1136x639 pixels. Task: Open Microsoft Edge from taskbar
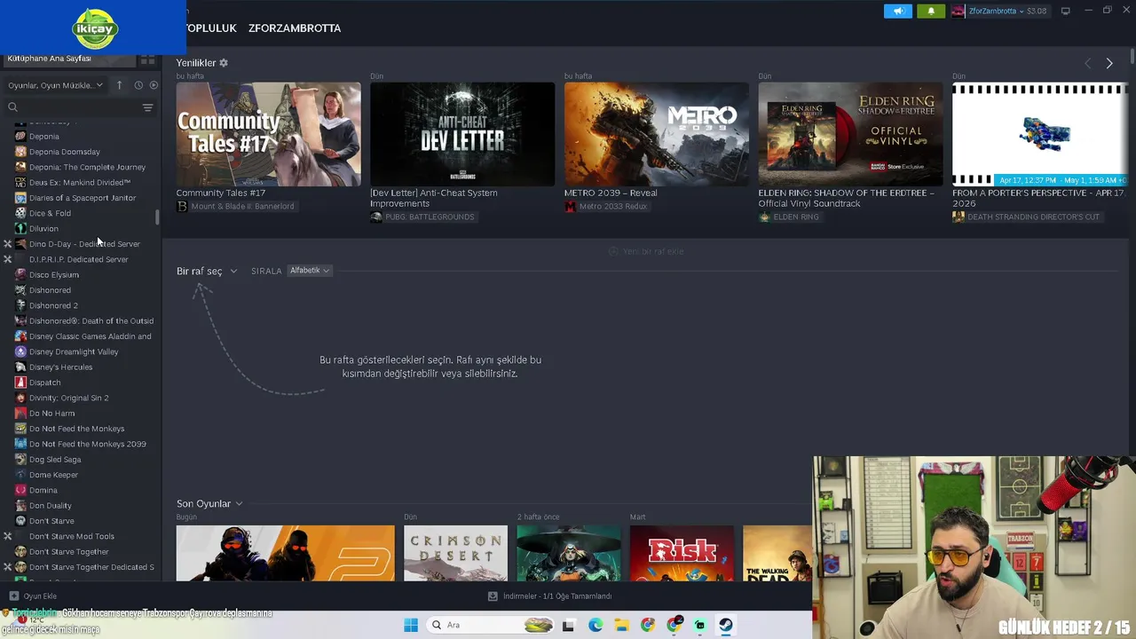point(596,625)
